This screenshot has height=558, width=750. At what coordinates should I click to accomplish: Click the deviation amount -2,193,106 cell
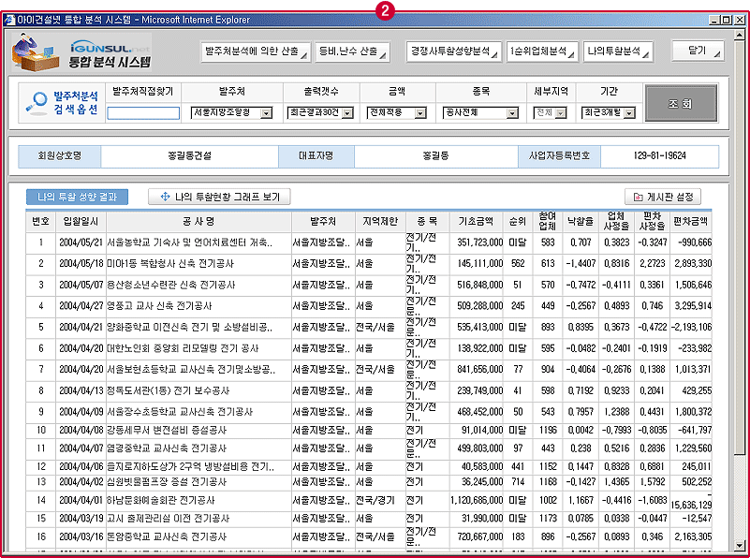pyautogui.click(x=691, y=327)
